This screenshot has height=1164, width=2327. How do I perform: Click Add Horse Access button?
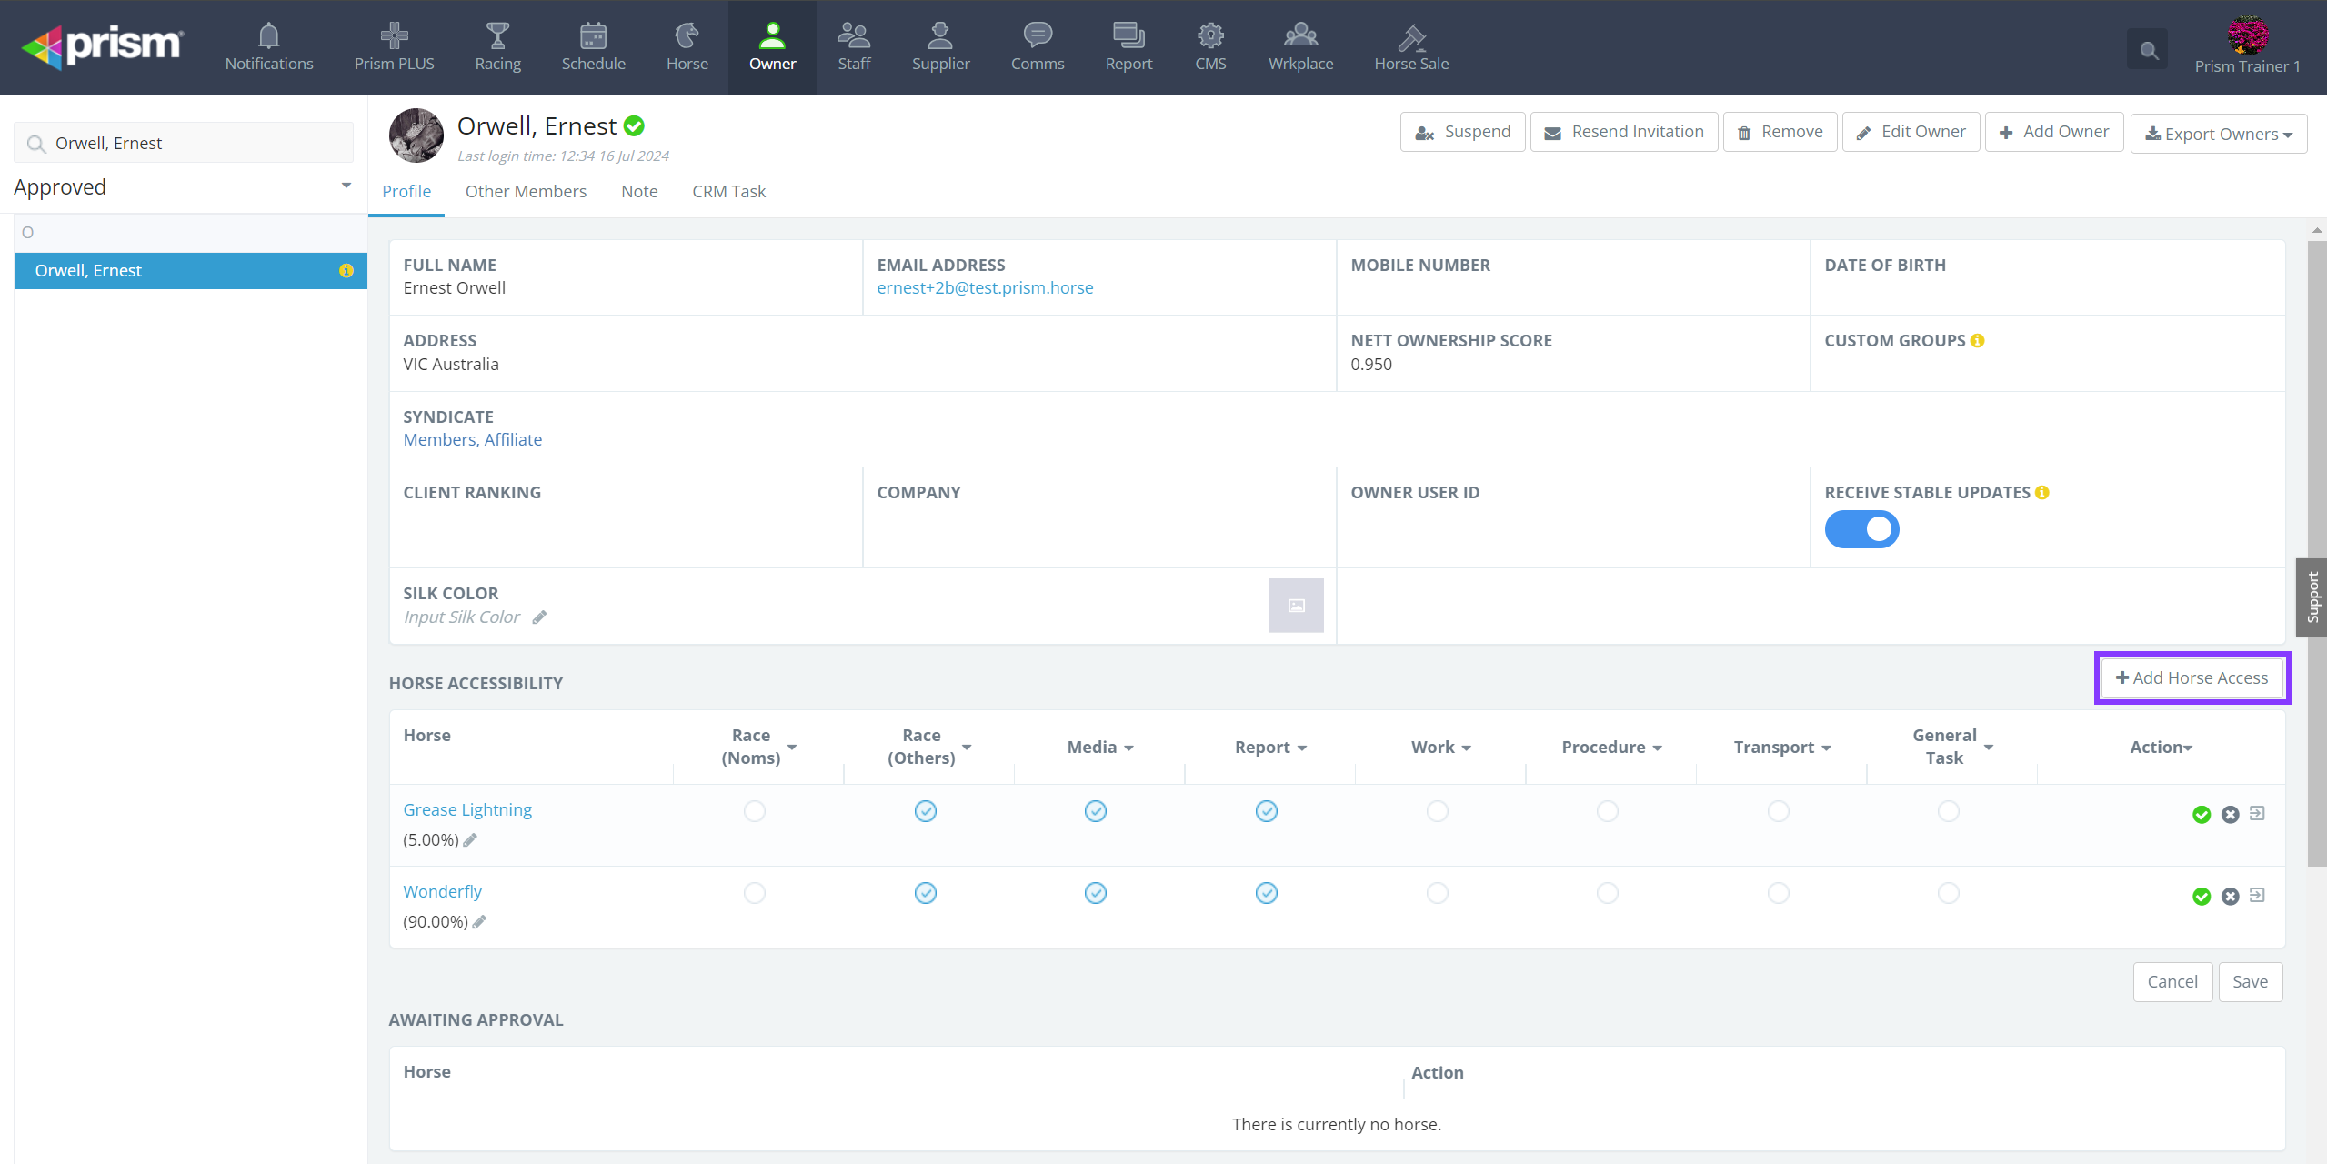click(2192, 678)
